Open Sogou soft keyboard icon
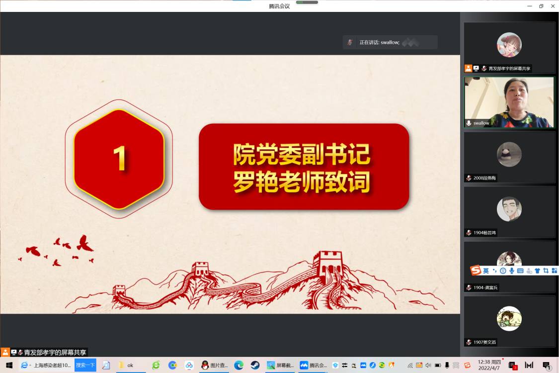This screenshot has width=559, height=373. pos(520,271)
